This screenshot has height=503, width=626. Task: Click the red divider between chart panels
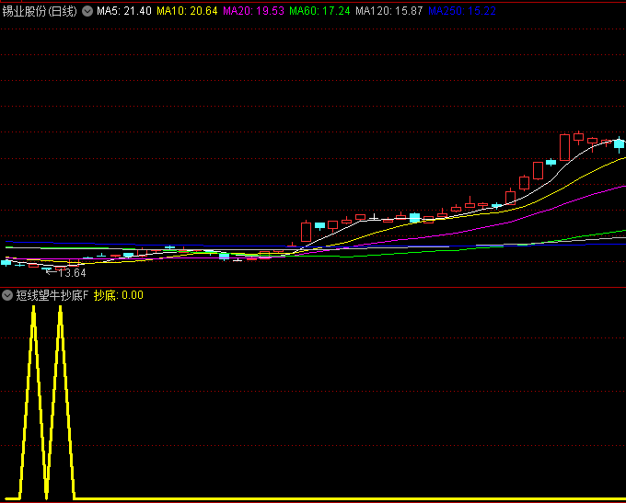coord(313,287)
